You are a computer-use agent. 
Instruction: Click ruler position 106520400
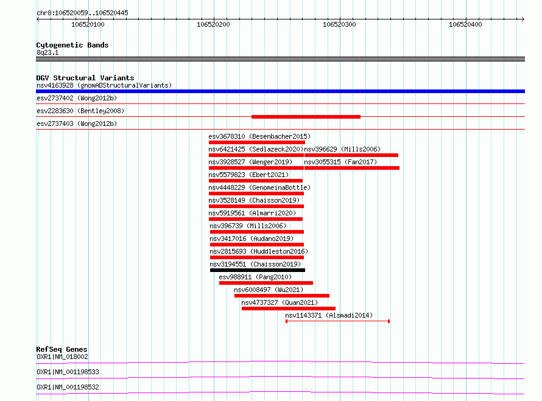click(465, 24)
